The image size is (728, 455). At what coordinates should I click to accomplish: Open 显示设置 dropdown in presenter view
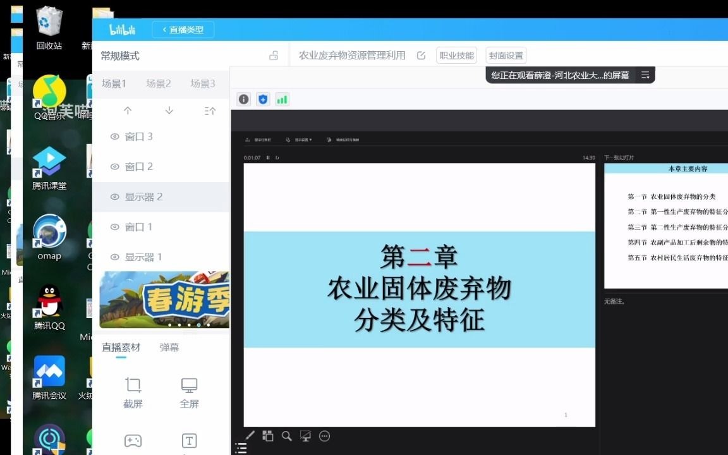coord(298,140)
